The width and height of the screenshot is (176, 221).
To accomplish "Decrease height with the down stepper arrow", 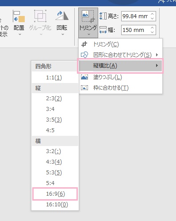I will pos(152,19).
